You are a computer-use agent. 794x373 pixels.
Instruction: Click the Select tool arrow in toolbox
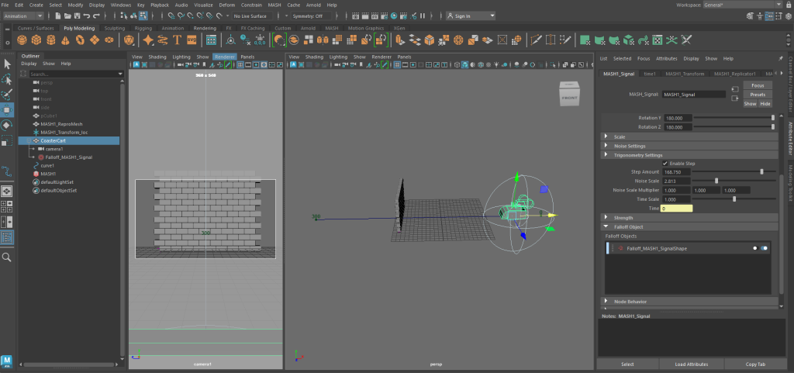tap(7, 64)
